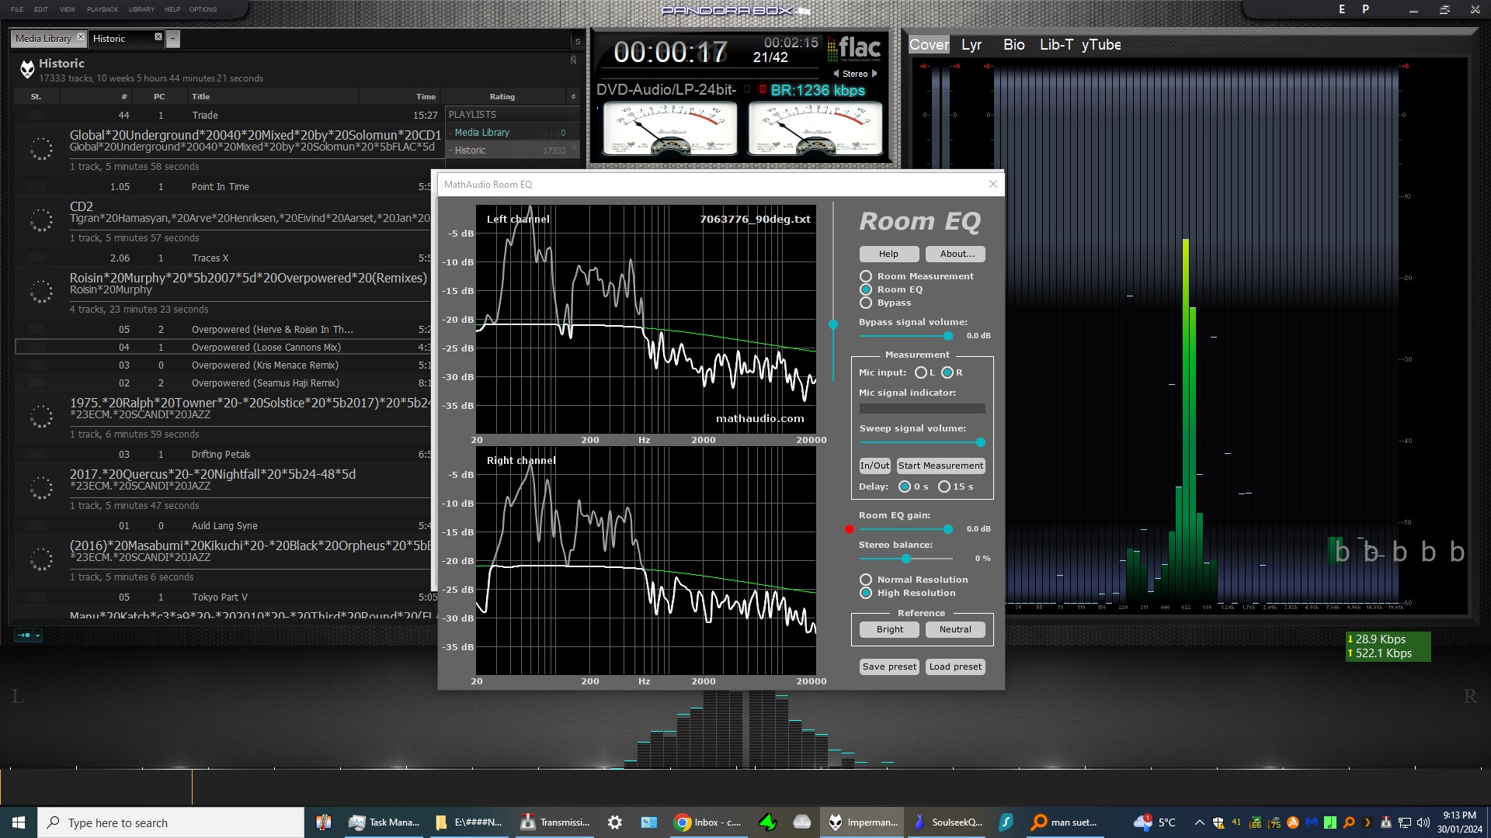This screenshot has width=1491, height=838.
Task: Click the Bright reference button
Action: point(889,629)
